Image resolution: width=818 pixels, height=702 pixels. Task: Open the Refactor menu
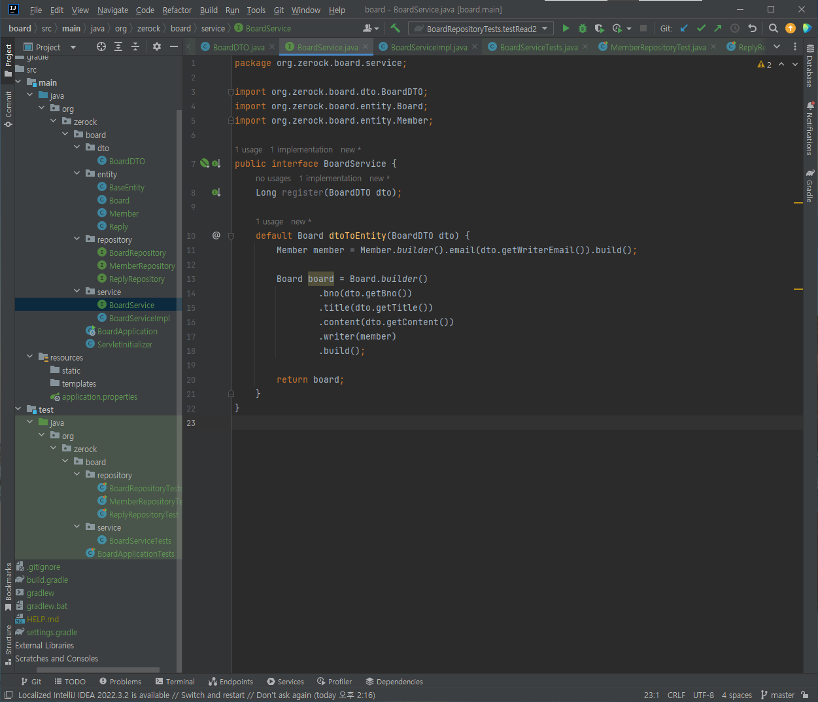tap(177, 10)
